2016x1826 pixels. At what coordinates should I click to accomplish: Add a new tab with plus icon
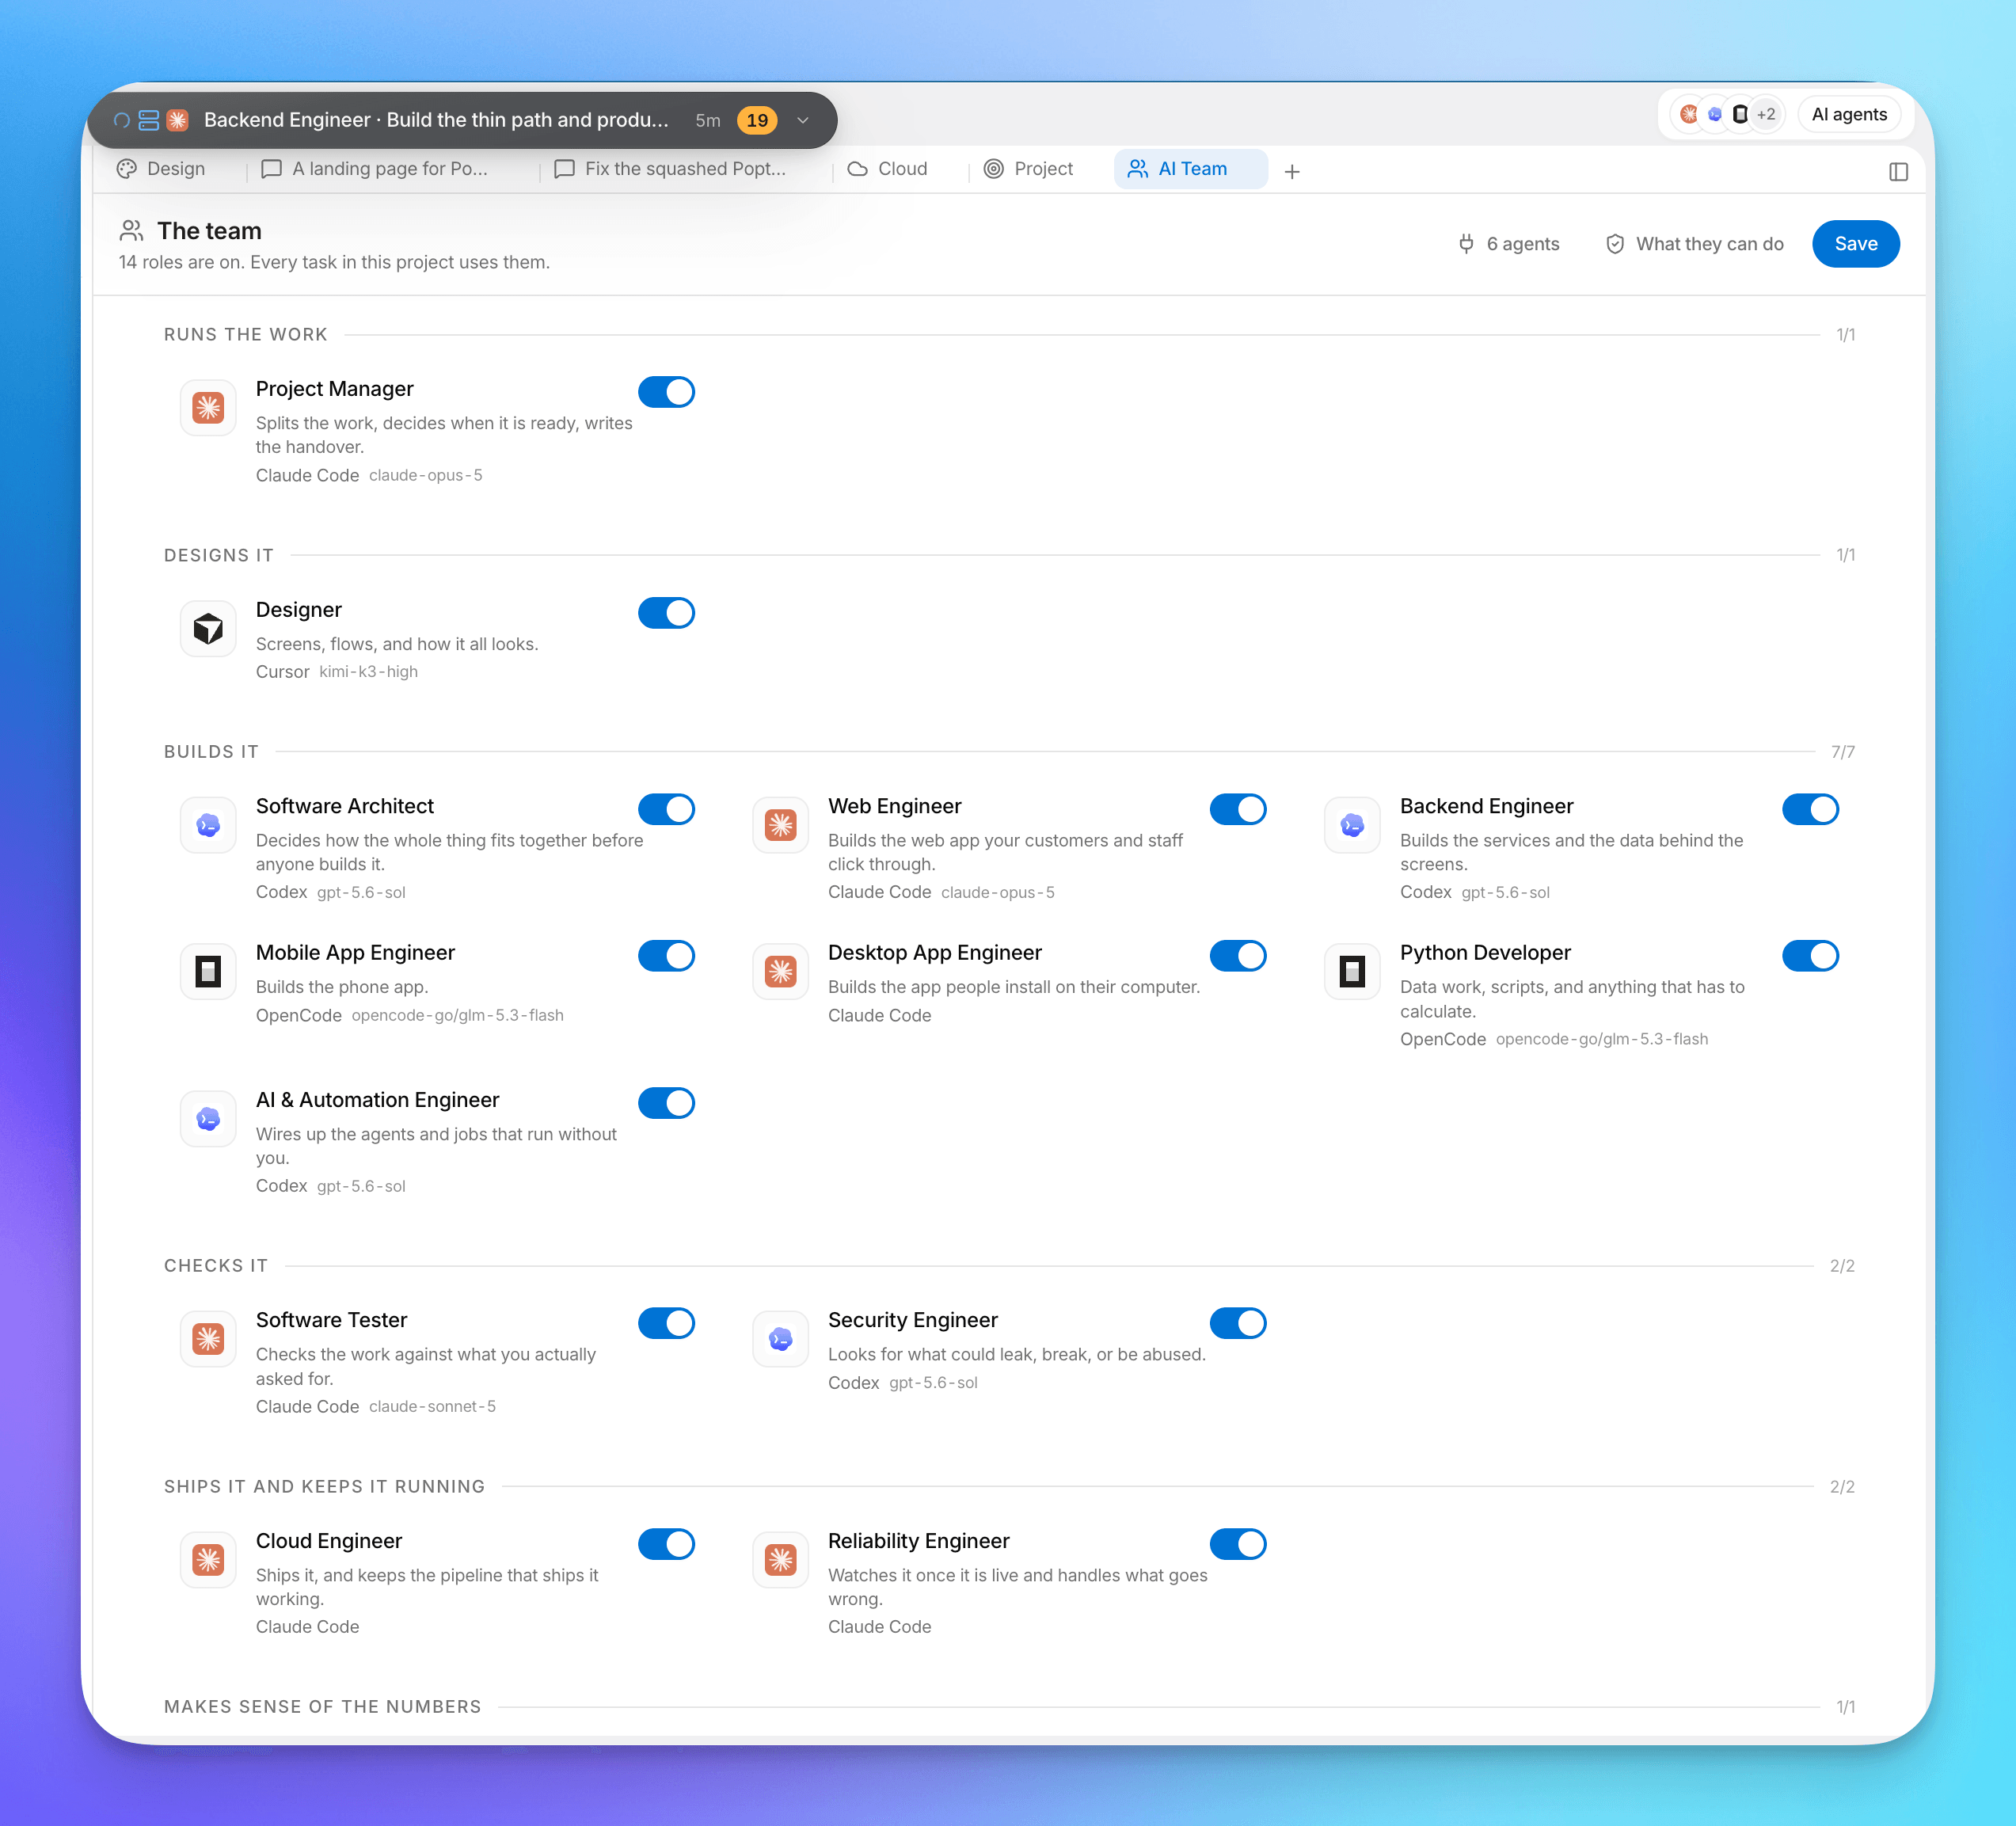1292,171
